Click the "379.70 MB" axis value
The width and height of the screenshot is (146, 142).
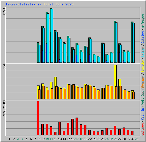pyautogui.click(x=4, y=108)
